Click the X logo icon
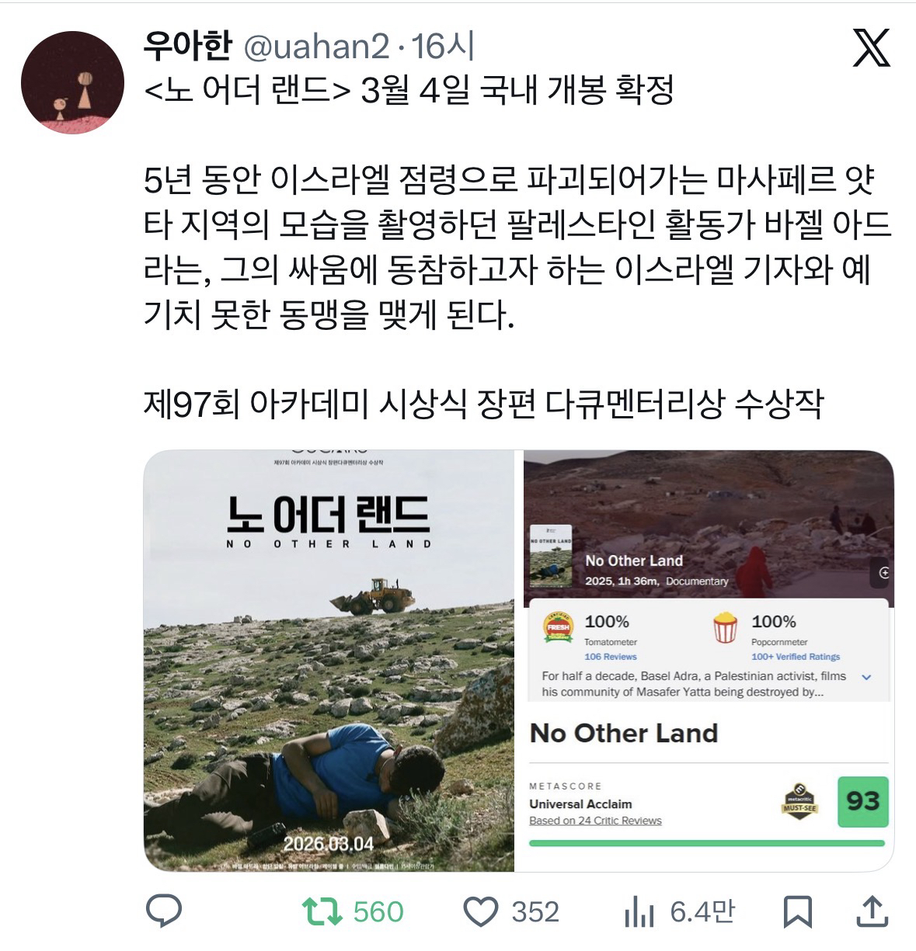Viewport: 916px width, 951px height. (x=872, y=48)
